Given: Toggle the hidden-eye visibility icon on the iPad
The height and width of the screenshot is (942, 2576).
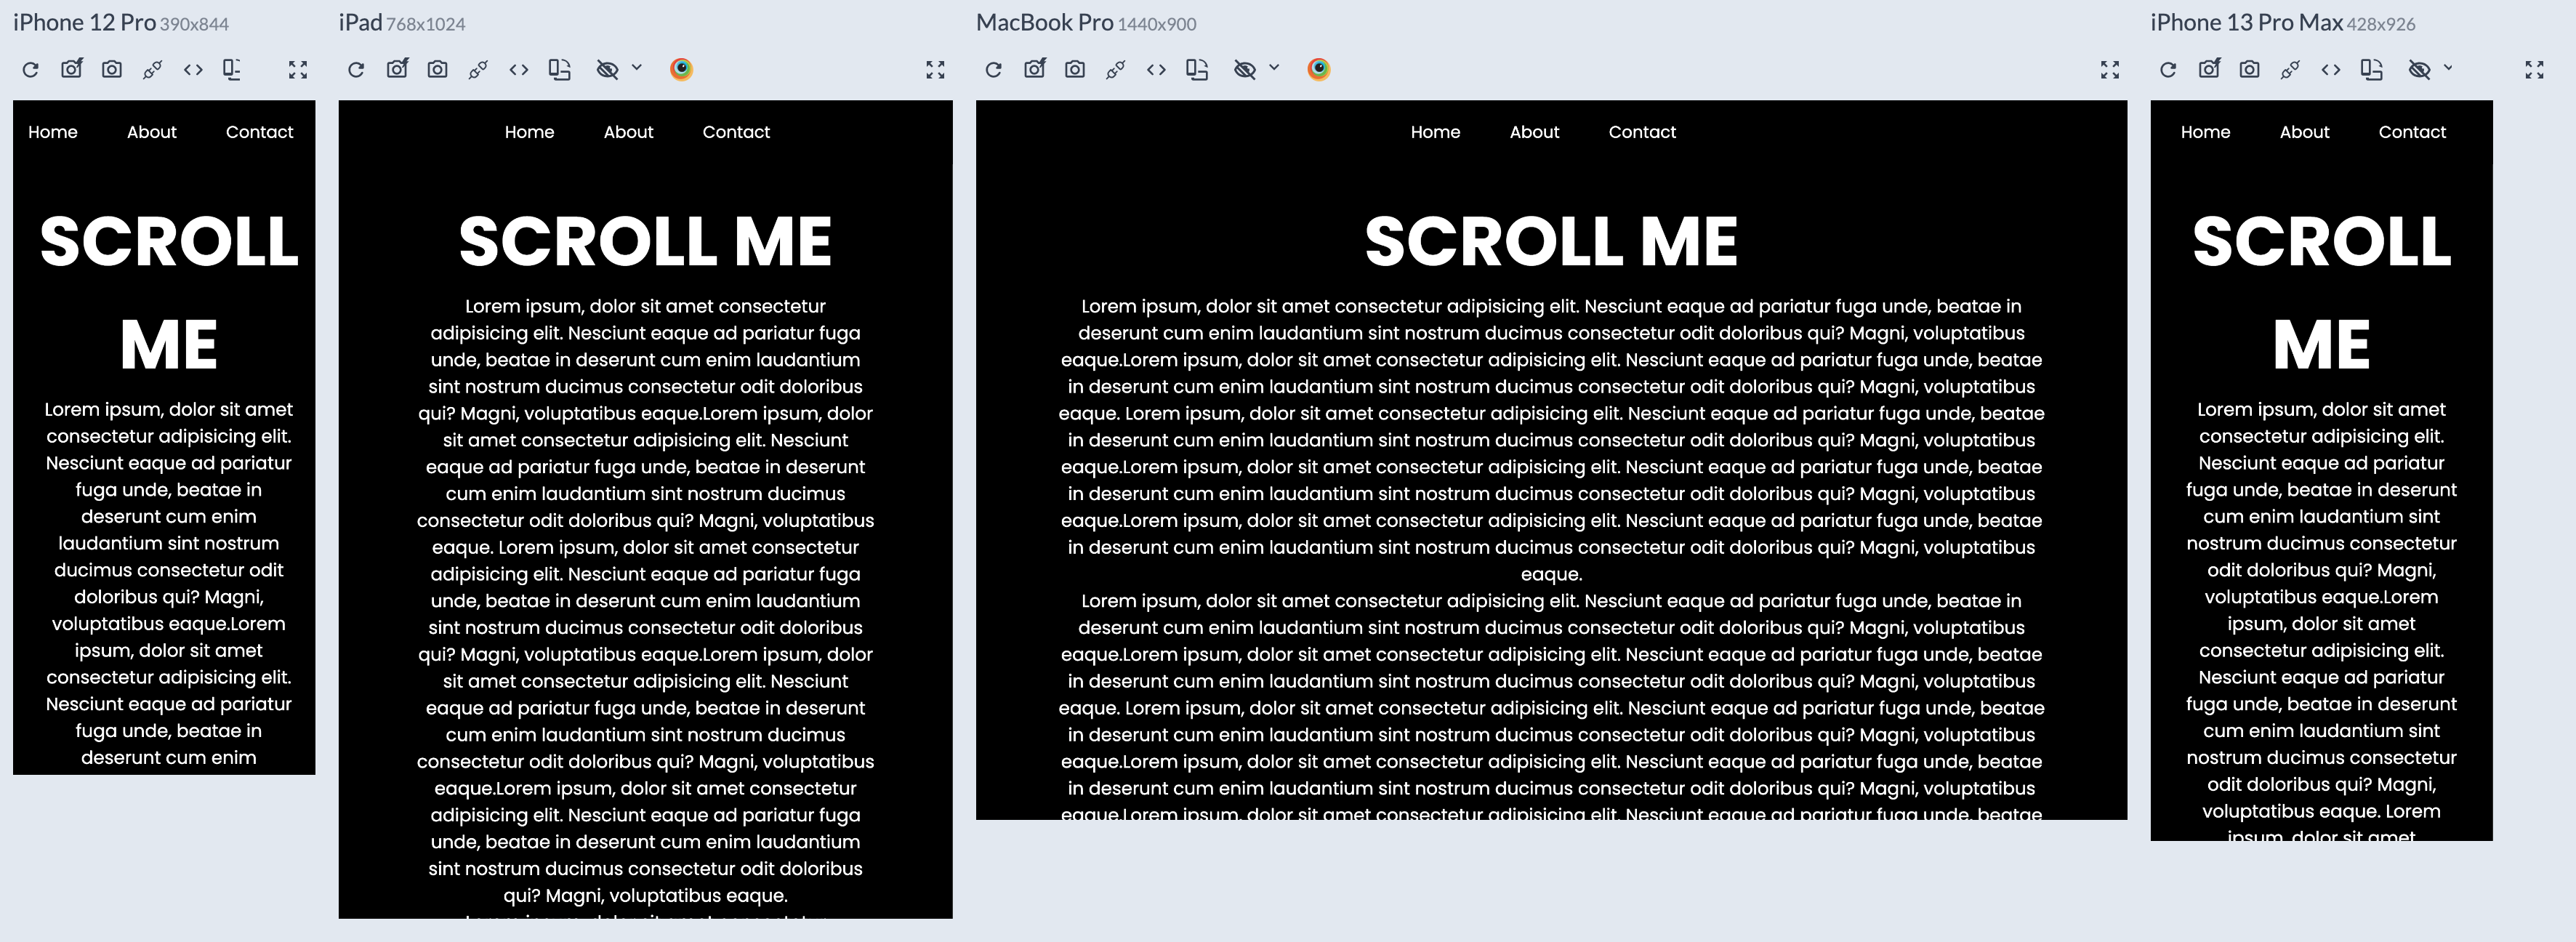Looking at the screenshot, I should [x=607, y=69].
